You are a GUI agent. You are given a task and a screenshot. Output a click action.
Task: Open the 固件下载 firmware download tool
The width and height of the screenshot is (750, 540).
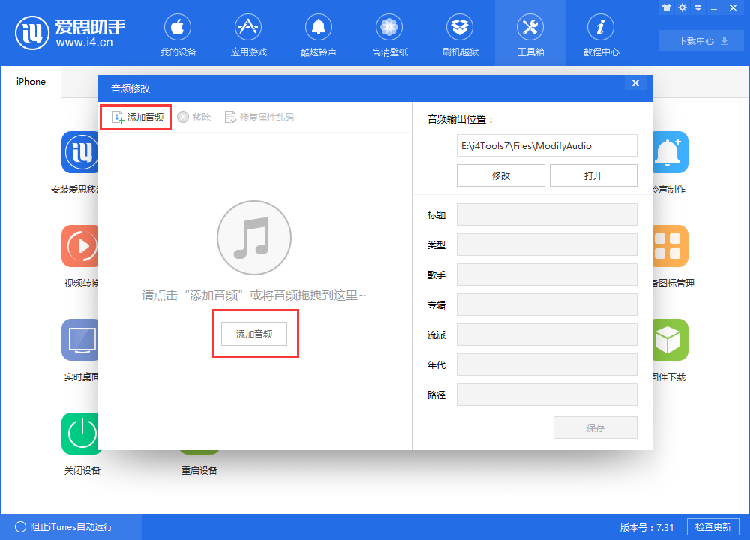[670, 340]
